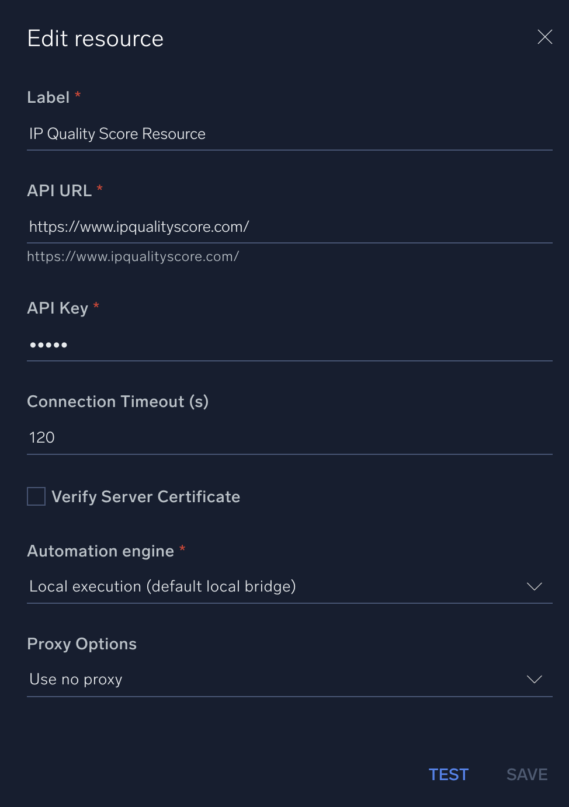Edit the IP Quality Score Resource label
This screenshot has height=807, width=569.
[117, 134]
